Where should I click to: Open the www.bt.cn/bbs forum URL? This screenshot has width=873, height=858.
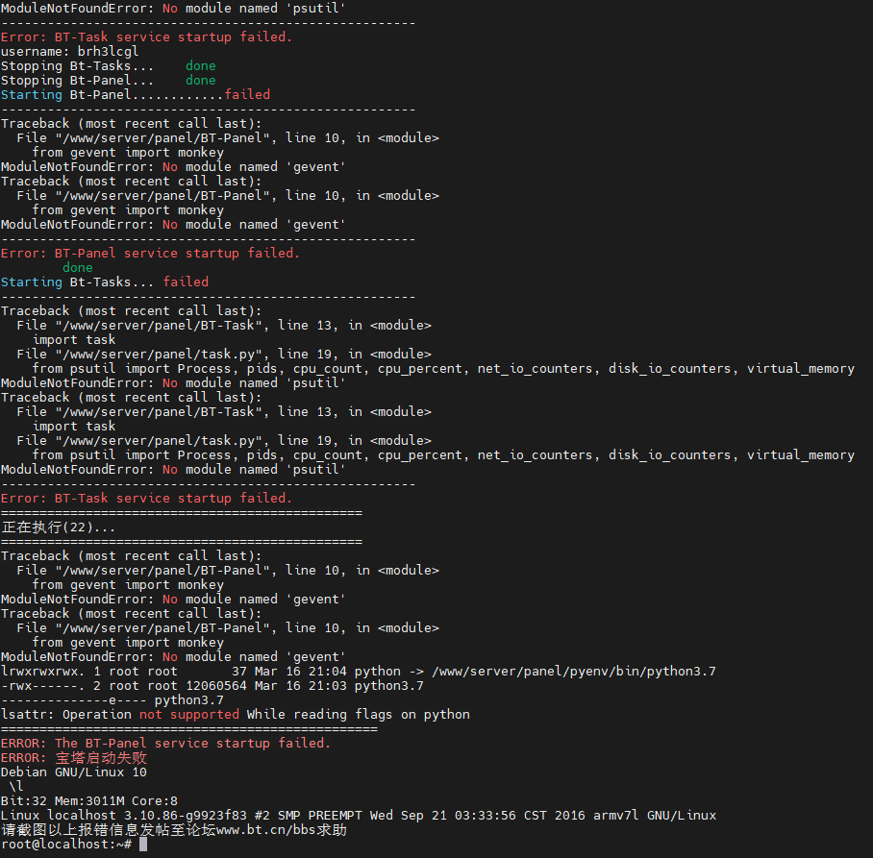pos(266,831)
